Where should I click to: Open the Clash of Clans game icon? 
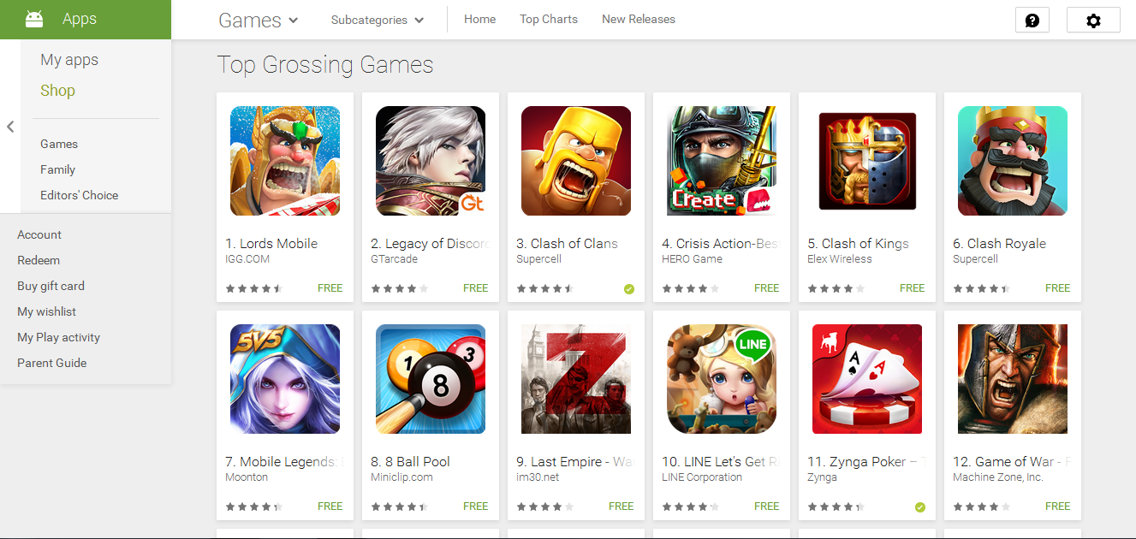point(576,161)
